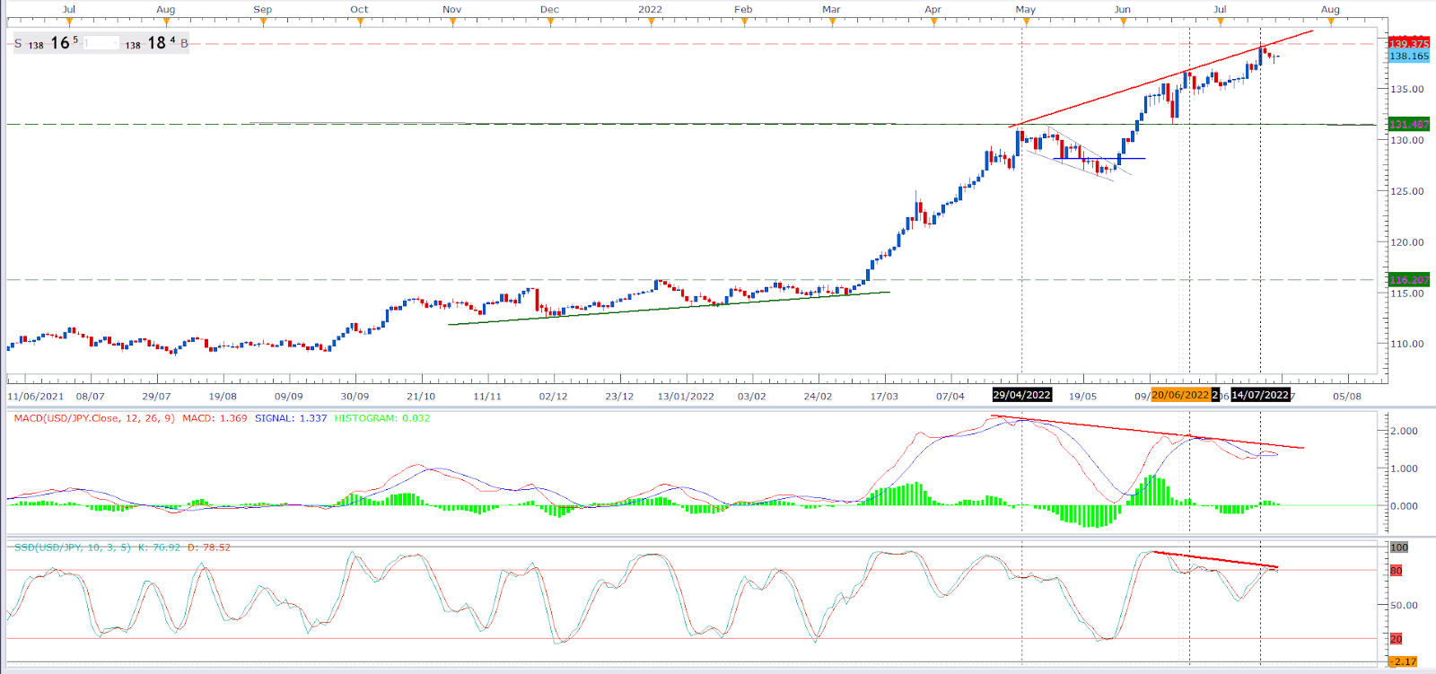Click the 21/10 date on time axis

point(421,396)
